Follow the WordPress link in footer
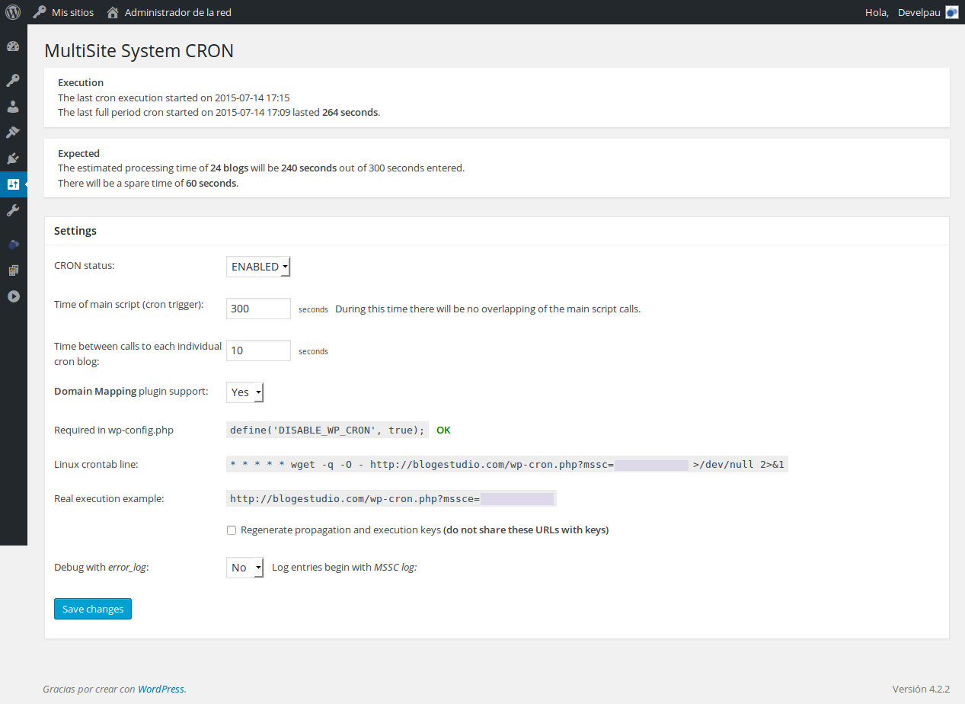This screenshot has height=704, width=965. point(161,689)
